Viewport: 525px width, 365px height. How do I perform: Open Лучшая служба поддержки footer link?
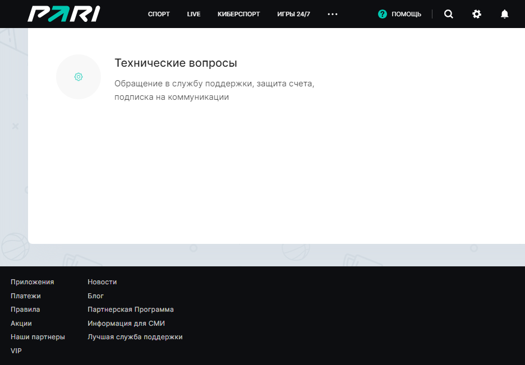(x=135, y=337)
